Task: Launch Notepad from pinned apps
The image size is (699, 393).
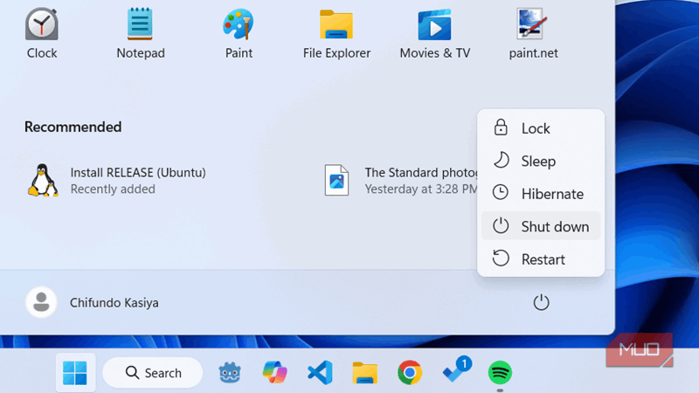Action: coord(141,34)
